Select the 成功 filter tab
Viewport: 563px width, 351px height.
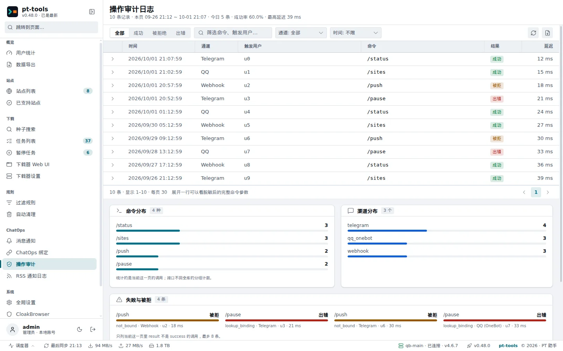pyautogui.click(x=138, y=33)
